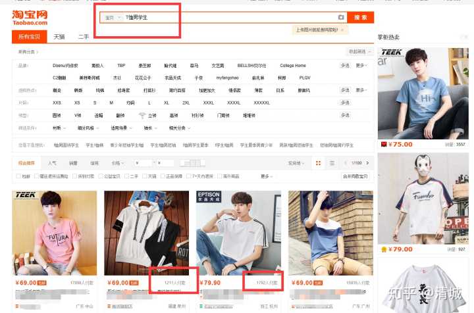The height and width of the screenshot is (313, 474).
Task: Click the orange 搜索 search button
Action: tap(360, 17)
